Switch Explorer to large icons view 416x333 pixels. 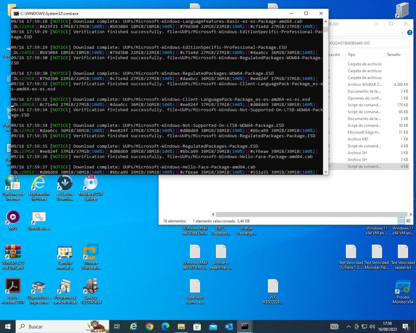(409, 221)
